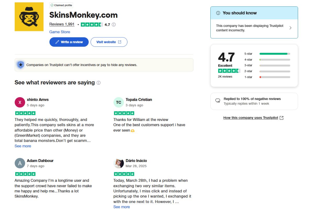The width and height of the screenshot is (314, 209).
Task: Open the Reviews 1,991 link
Action: [62, 24]
